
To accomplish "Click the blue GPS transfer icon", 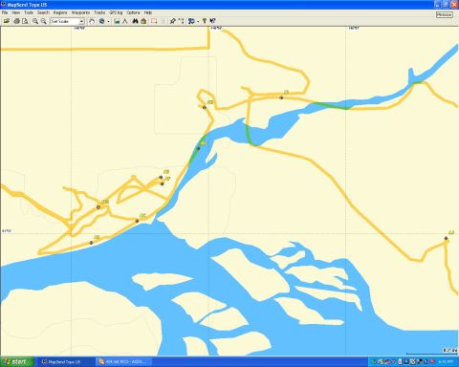I will (191, 21).
